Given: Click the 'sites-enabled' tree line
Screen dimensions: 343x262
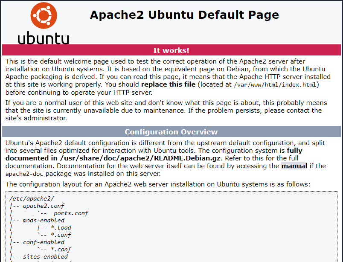Looking at the screenshot, I should pos(45,256).
